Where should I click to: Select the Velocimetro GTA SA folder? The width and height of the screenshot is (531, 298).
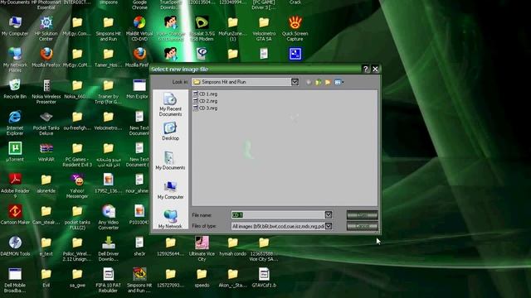tap(264, 29)
